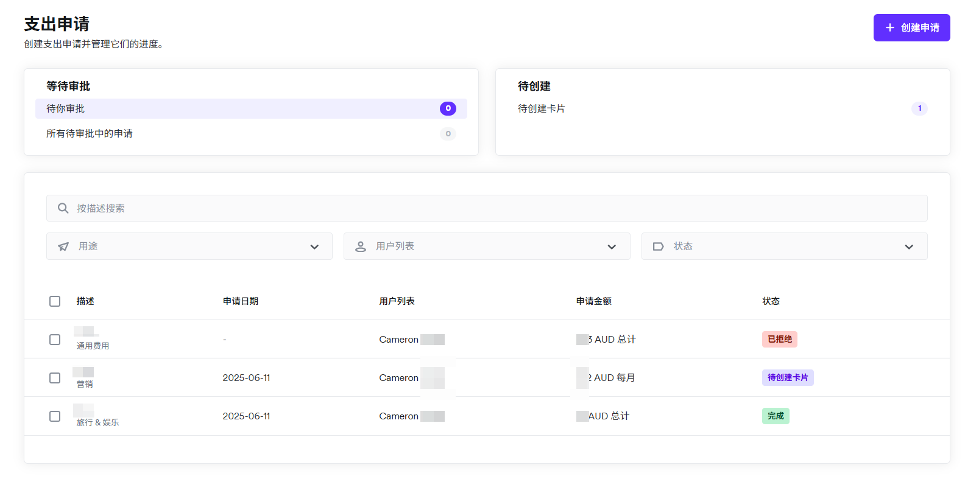The width and height of the screenshot is (979, 479).
Task: Open the 用户列表 filter combo box
Action: coord(487,246)
